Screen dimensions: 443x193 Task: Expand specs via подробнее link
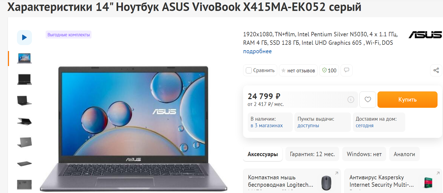(257, 51)
